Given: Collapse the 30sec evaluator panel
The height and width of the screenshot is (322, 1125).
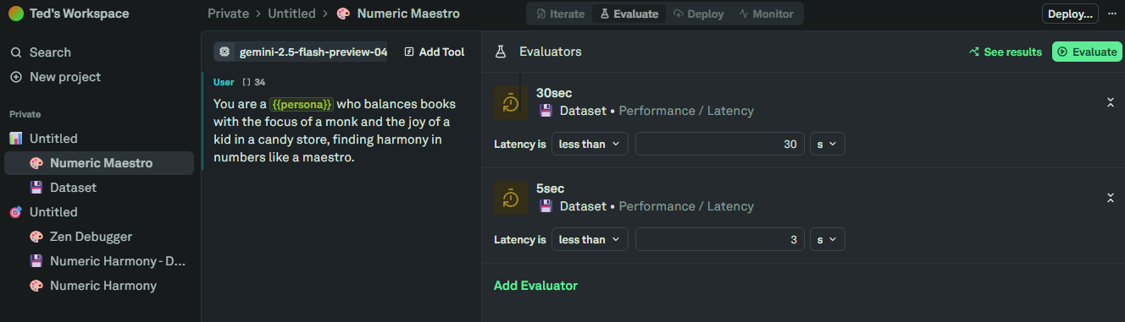Looking at the screenshot, I should coord(1110,102).
